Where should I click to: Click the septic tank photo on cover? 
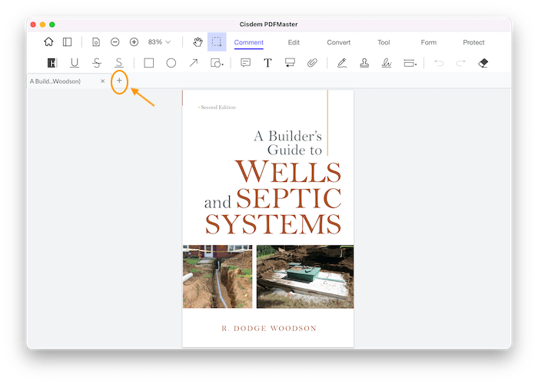tap(305, 276)
